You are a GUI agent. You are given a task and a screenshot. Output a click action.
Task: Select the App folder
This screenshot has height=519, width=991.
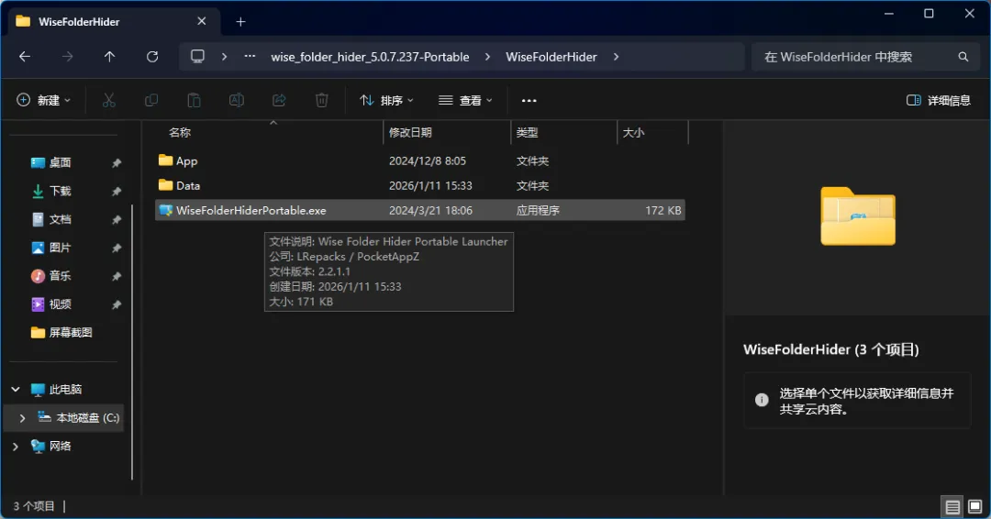[420, 161]
